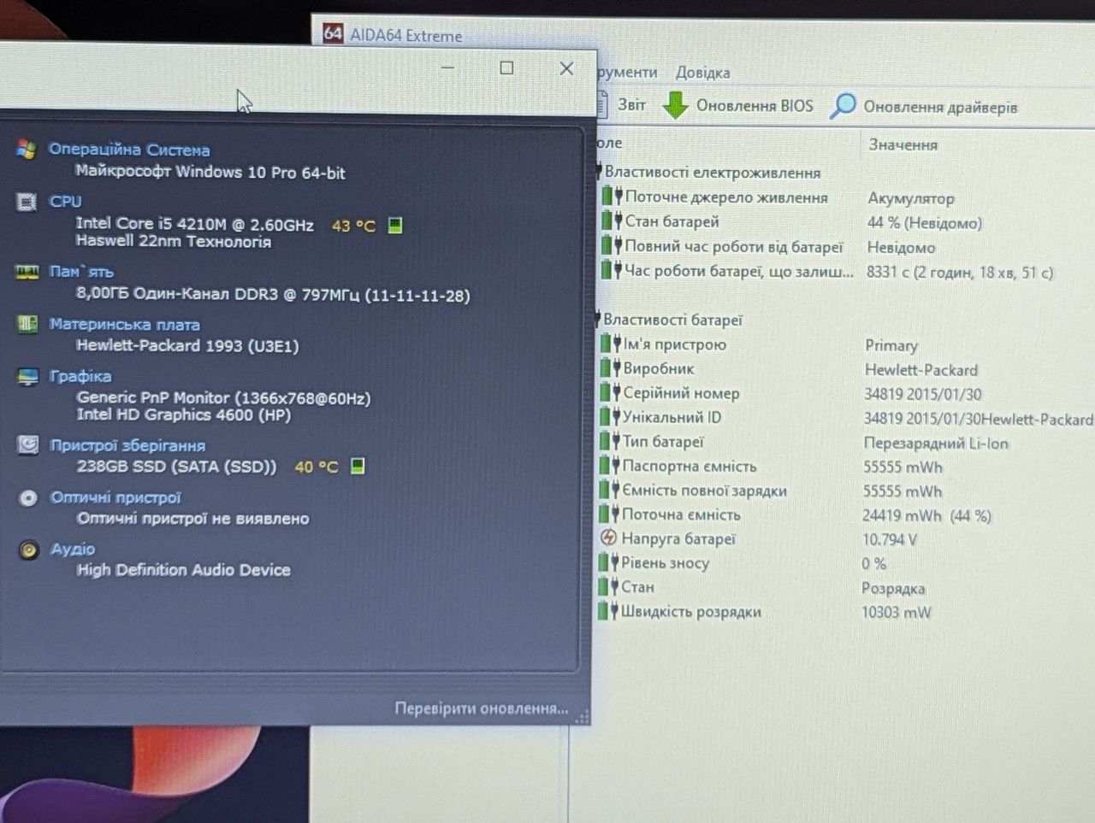This screenshot has height=823, width=1095.
Task: Open the Операційна Система section link
Action: coord(129,150)
